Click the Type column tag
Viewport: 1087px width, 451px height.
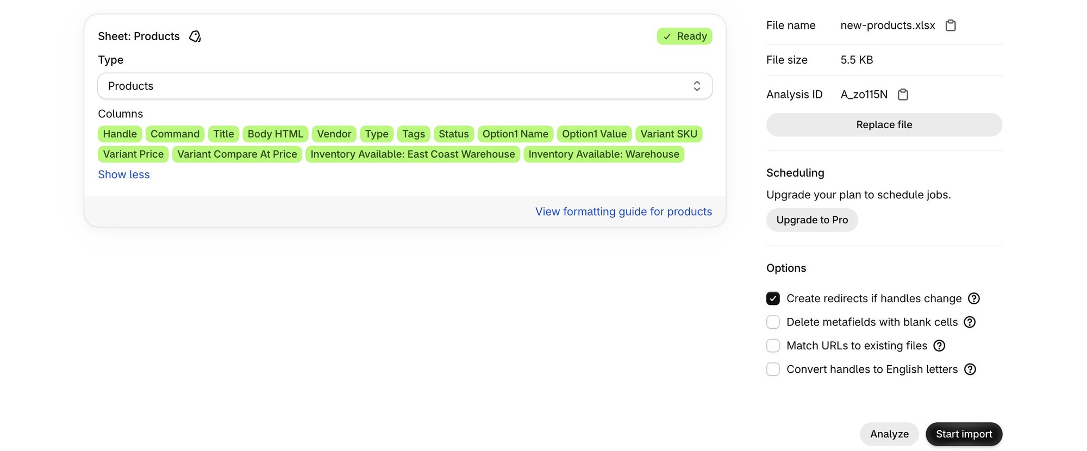pos(377,134)
